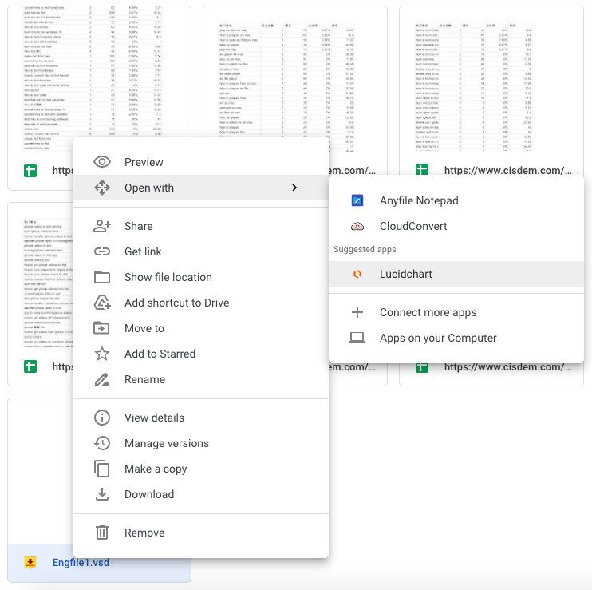
Task: Select Manage versions option
Action: coord(166,443)
